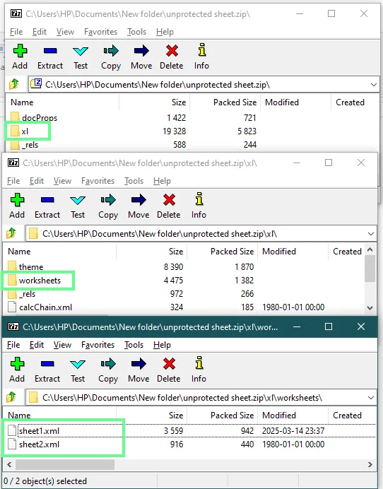The height and width of the screenshot is (489, 383).
Task: Click Extract icon in worksheets window
Action: pyautogui.click(x=47, y=364)
